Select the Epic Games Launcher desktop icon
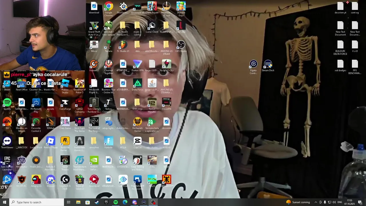The image size is (366, 206). click(7, 163)
